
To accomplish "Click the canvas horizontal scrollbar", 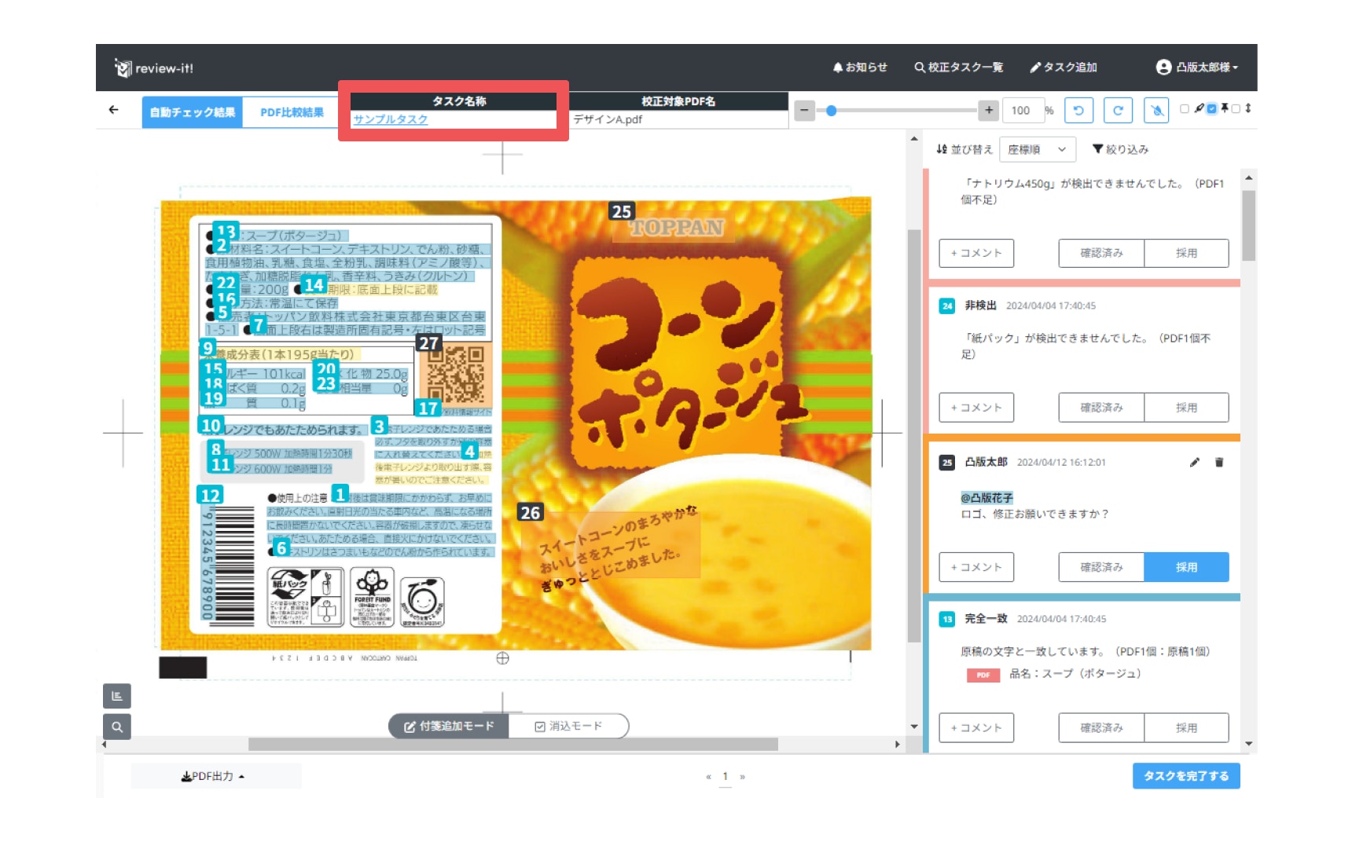I will [513, 744].
